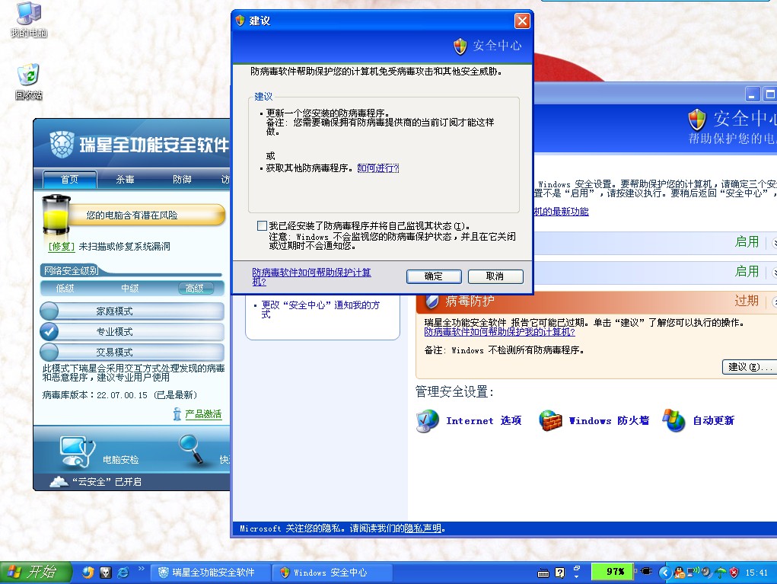Open 防病毒软件如何帮助保护我的计算机 link in 病毒防护
Screen dimensions: 777x584
(x=499, y=332)
